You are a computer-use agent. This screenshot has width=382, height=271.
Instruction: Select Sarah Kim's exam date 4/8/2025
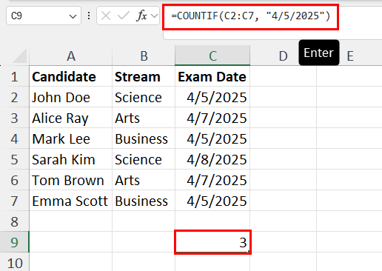click(x=212, y=160)
